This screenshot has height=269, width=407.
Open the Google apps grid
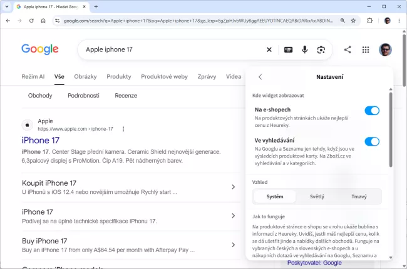pos(366,49)
